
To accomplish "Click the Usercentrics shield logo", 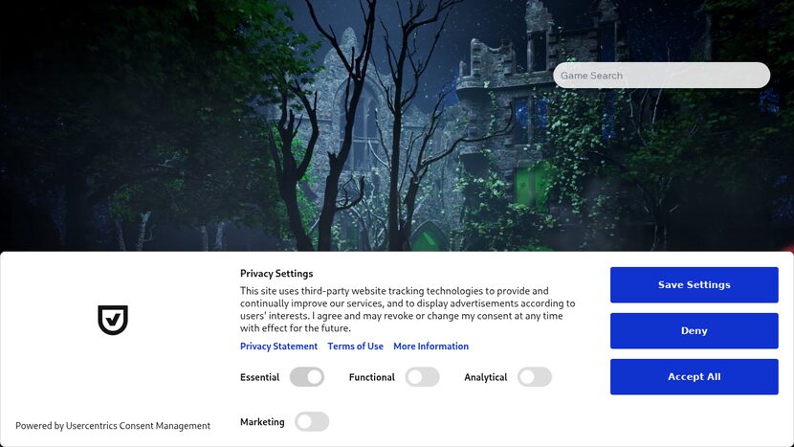I will point(113,320).
